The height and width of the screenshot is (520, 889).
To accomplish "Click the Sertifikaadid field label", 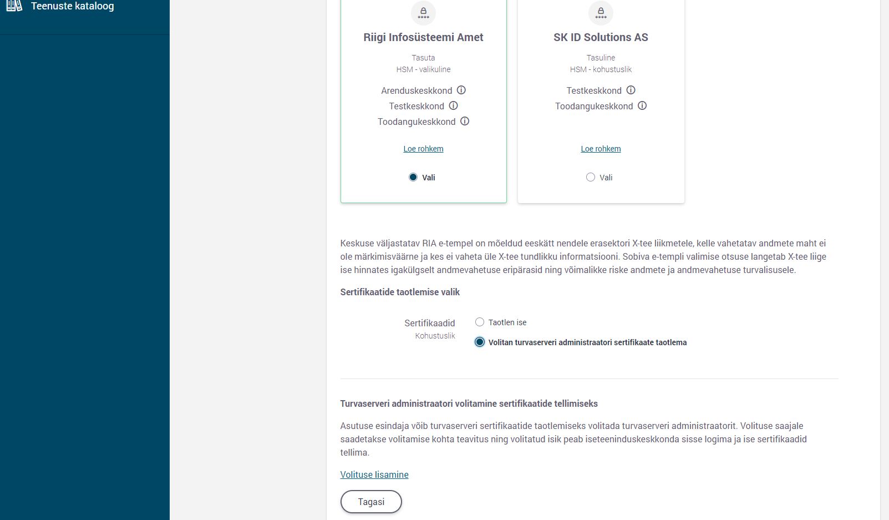I will [x=429, y=323].
